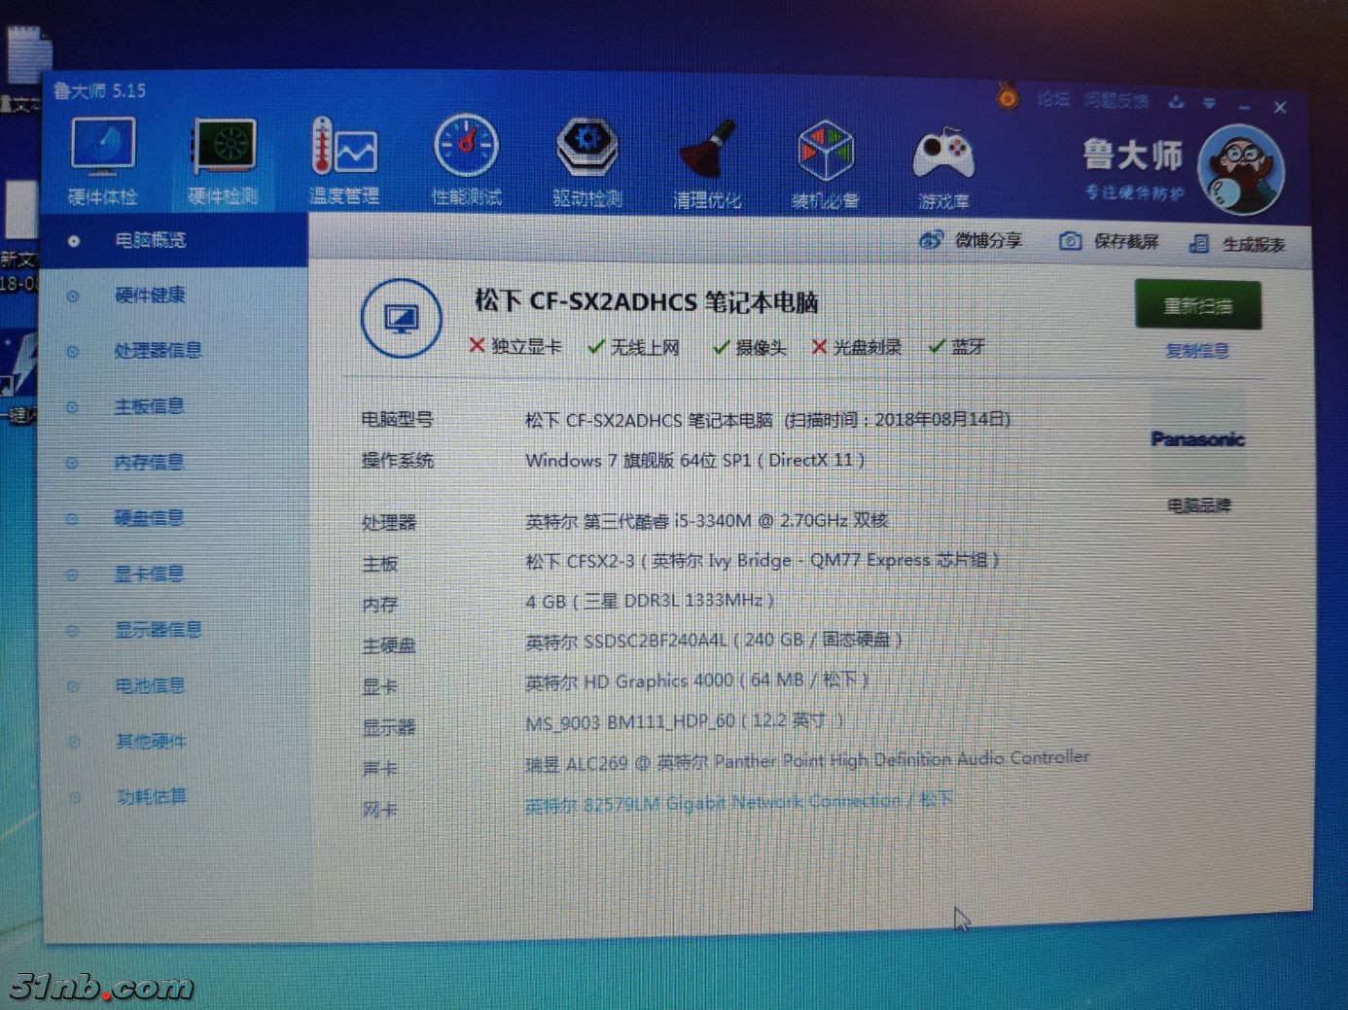The image size is (1348, 1010).
Task: Click the 松下 CFSX2-3 motherboard value
Action: tap(763, 561)
